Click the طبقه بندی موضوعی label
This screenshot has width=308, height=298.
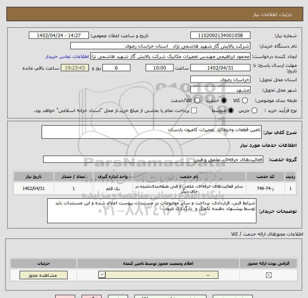(x=276, y=100)
